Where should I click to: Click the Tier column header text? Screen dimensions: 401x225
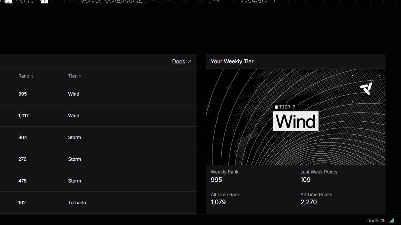click(72, 76)
